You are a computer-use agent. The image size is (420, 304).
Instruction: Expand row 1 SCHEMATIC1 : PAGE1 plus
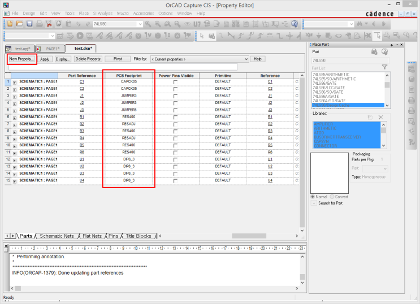click(15, 82)
